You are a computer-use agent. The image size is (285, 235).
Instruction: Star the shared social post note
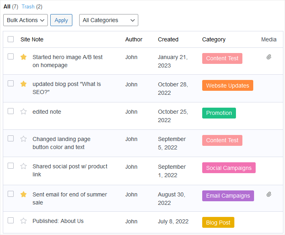pyautogui.click(x=23, y=166)
